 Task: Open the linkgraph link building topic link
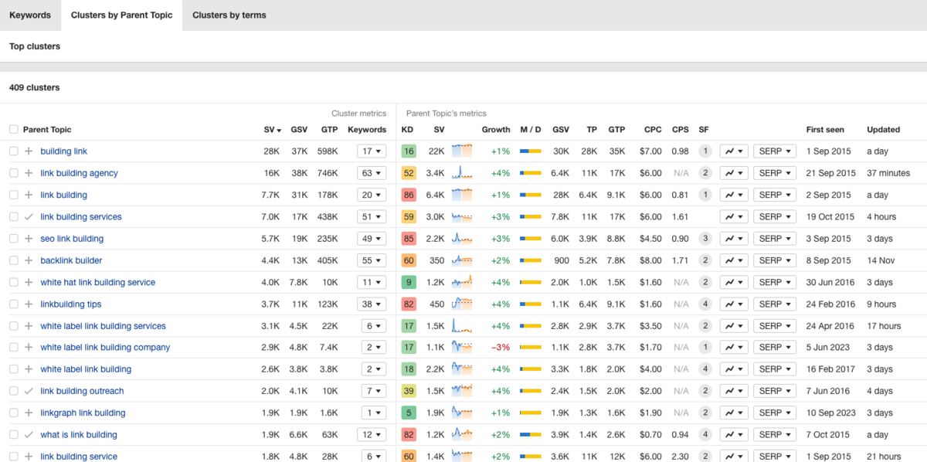point(83,413)
